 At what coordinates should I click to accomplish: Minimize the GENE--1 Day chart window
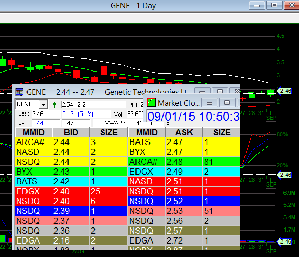(x=256, y=5)
